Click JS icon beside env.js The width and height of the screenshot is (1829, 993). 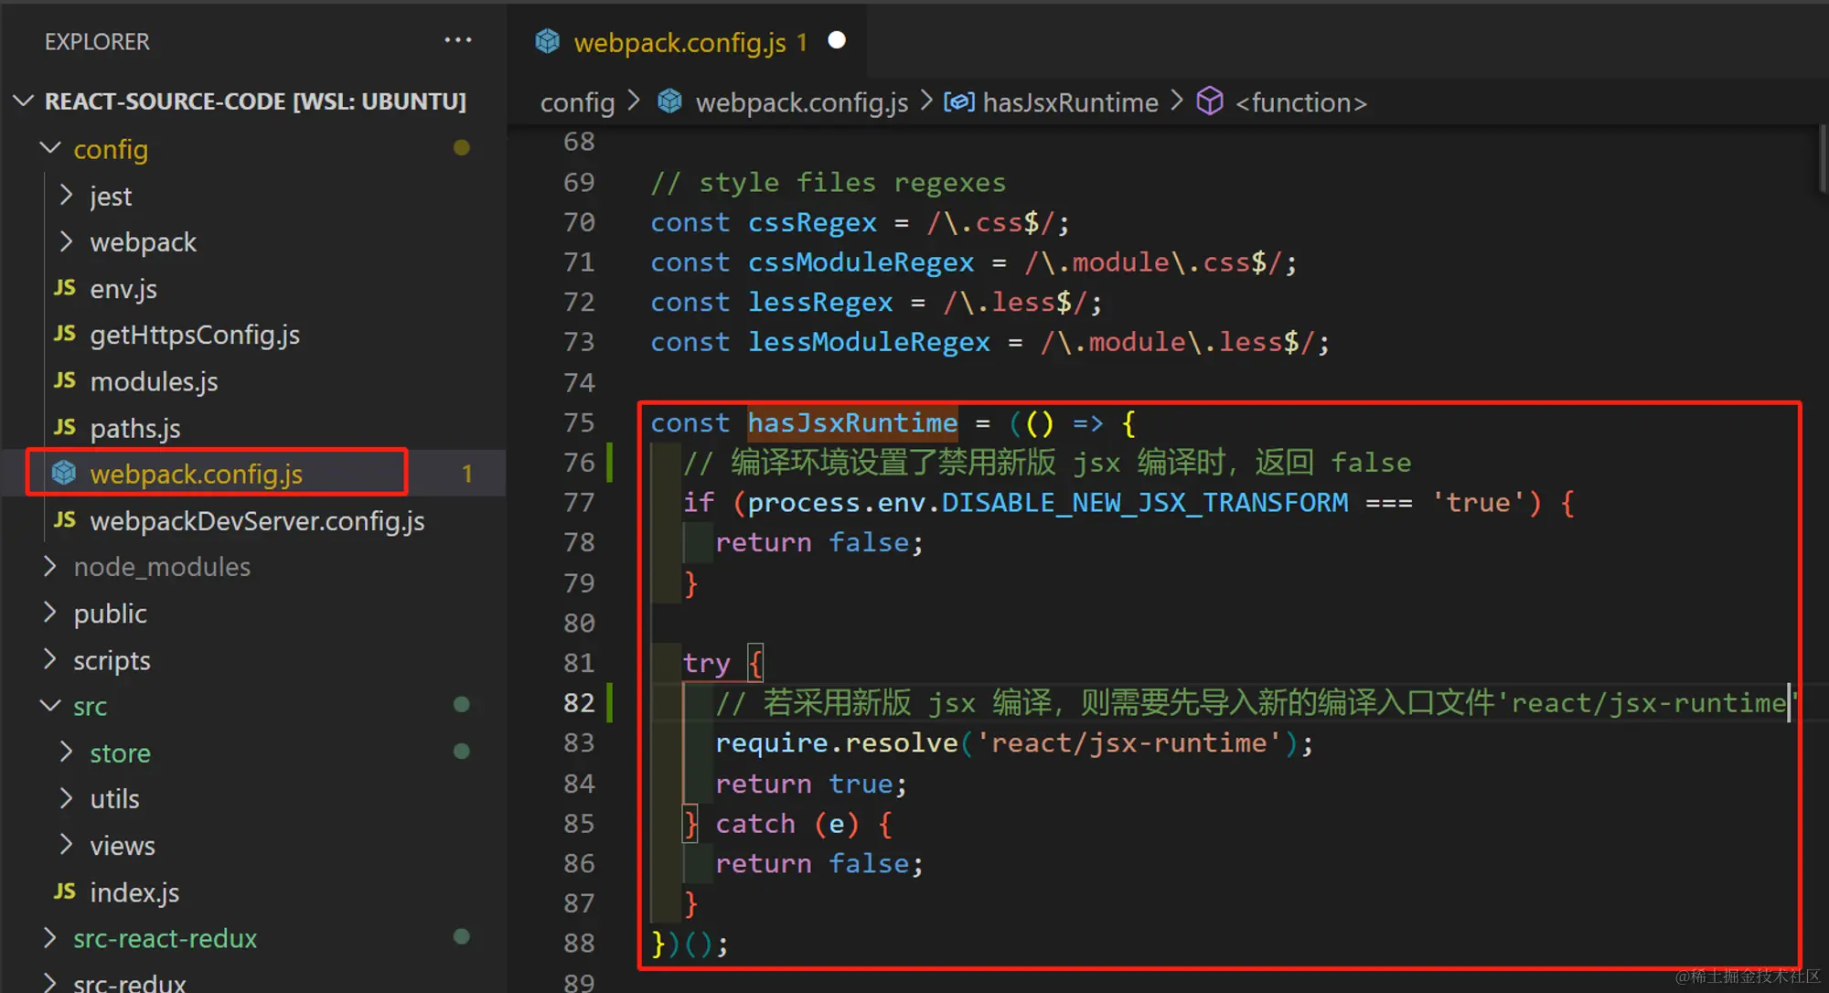[x=64, y=288]
